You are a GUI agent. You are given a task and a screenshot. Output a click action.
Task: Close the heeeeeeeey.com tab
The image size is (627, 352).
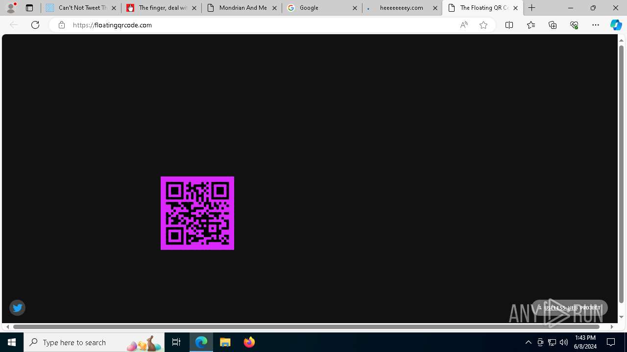click(x=435, y=8)
